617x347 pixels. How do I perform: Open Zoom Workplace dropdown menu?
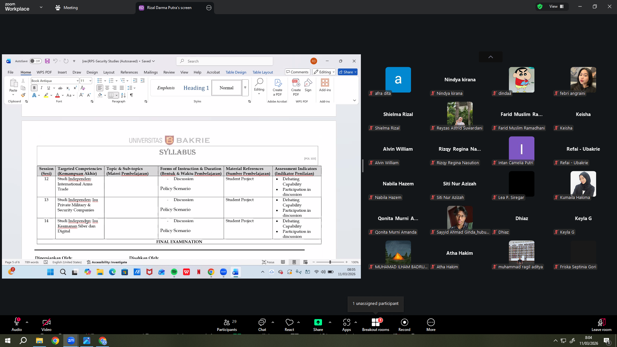(41, 7)
